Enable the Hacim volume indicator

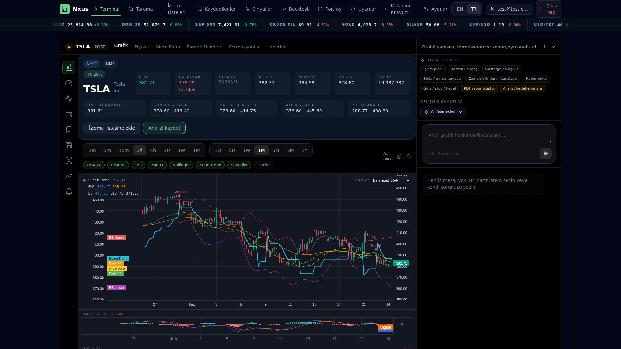[x=264, y=165]
